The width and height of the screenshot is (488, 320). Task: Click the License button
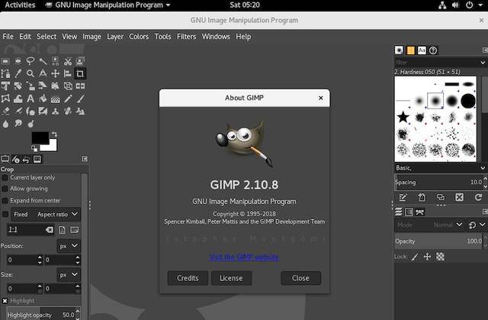pyautogui.click(x=231, y=278)
